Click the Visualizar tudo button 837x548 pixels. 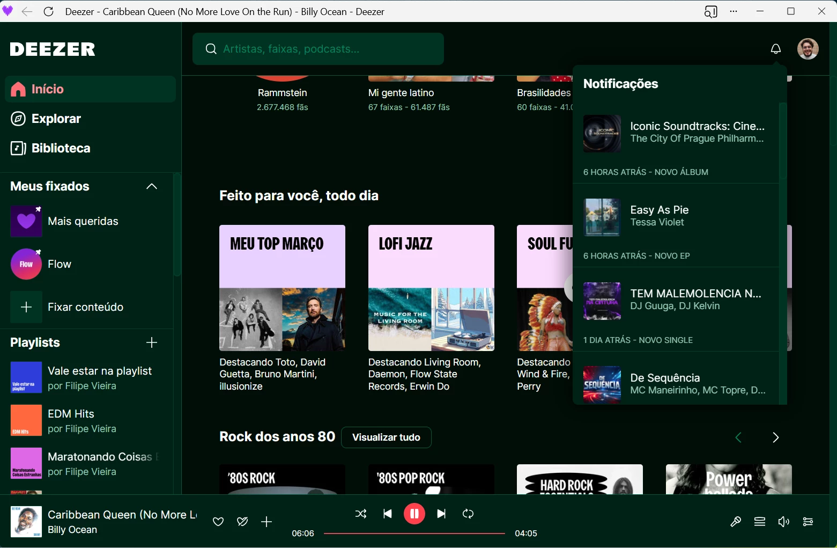tap(386, 437)
